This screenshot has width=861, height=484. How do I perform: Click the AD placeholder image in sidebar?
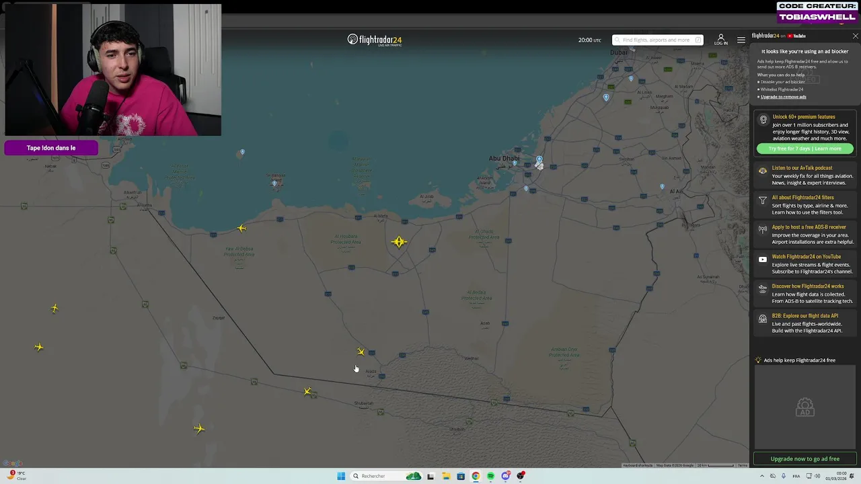pos(804,407)
